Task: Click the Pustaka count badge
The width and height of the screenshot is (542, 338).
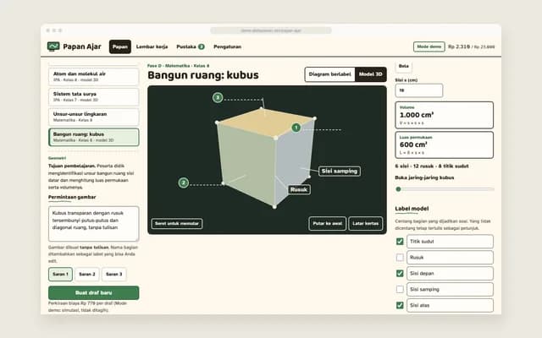Action: pyautogui.click(x=202, y=46)
